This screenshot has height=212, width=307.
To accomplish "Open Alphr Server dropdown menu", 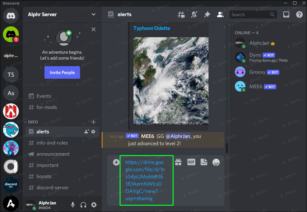I will coord(94,14).
